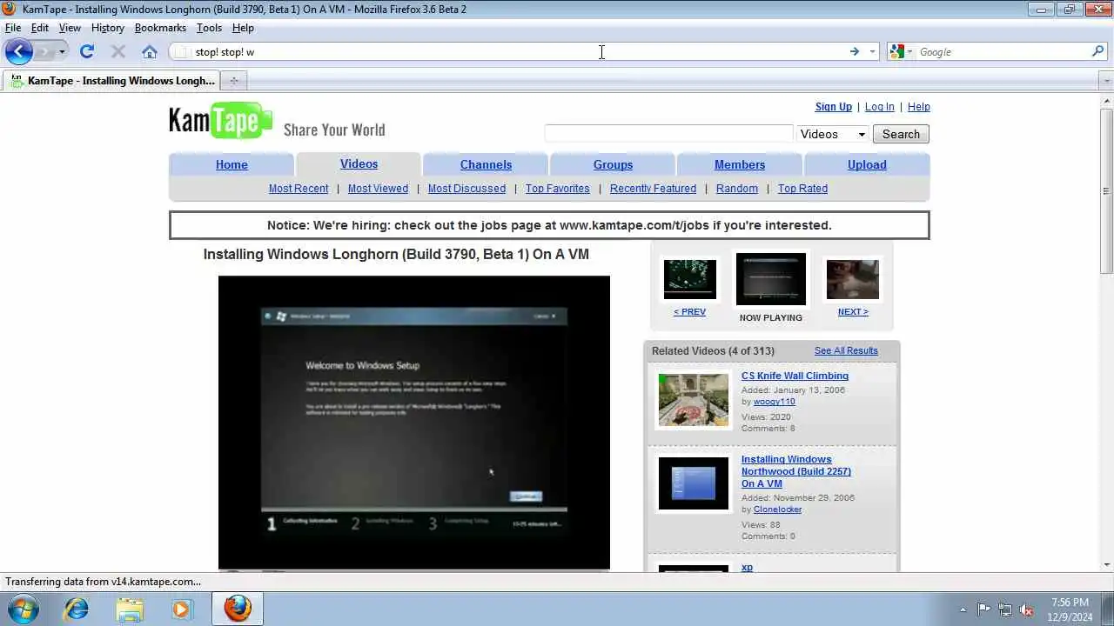Click the < PREV link
Image resolution: width=1114 pixels, height=626 pixels.
(x=689, y=312)
